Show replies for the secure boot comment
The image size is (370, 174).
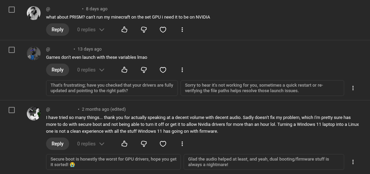tap(90, 144)
